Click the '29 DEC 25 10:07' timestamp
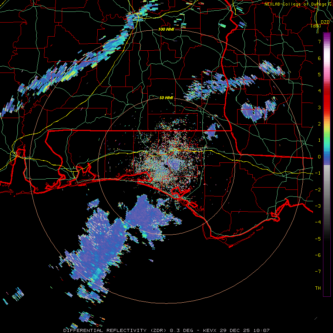Screen dimensions: 333x333 point(244,330)
